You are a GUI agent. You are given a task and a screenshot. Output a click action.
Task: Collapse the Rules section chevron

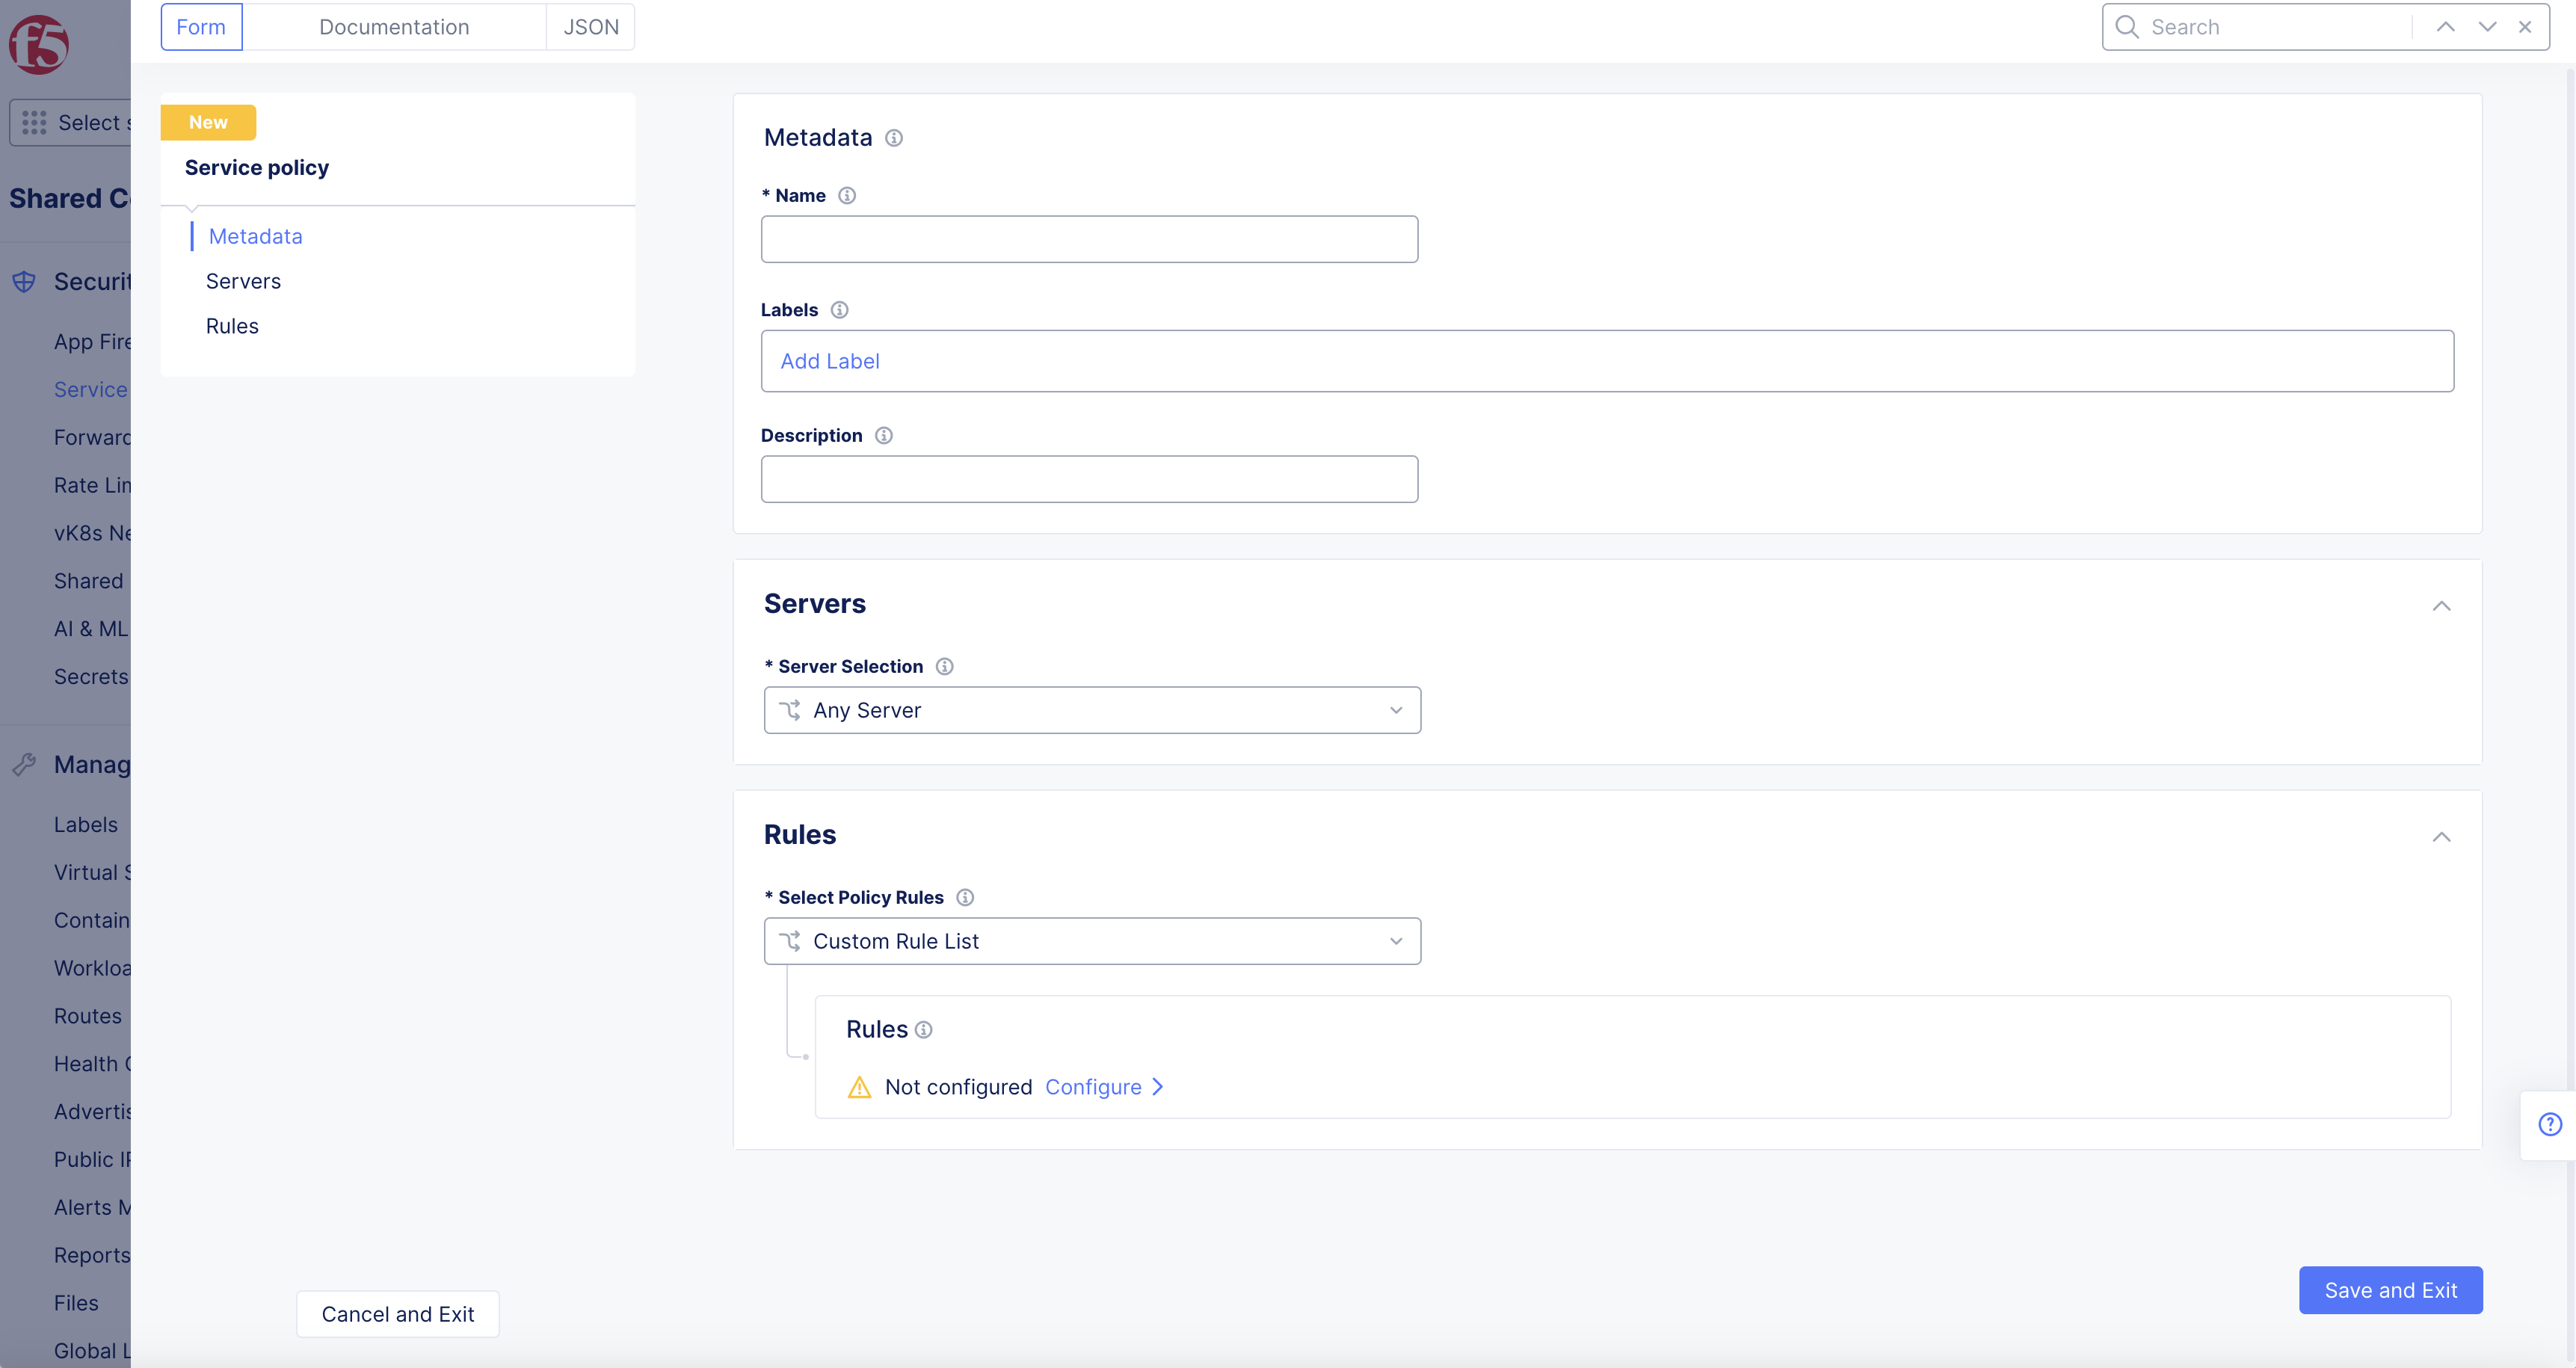coord(2441,837)
